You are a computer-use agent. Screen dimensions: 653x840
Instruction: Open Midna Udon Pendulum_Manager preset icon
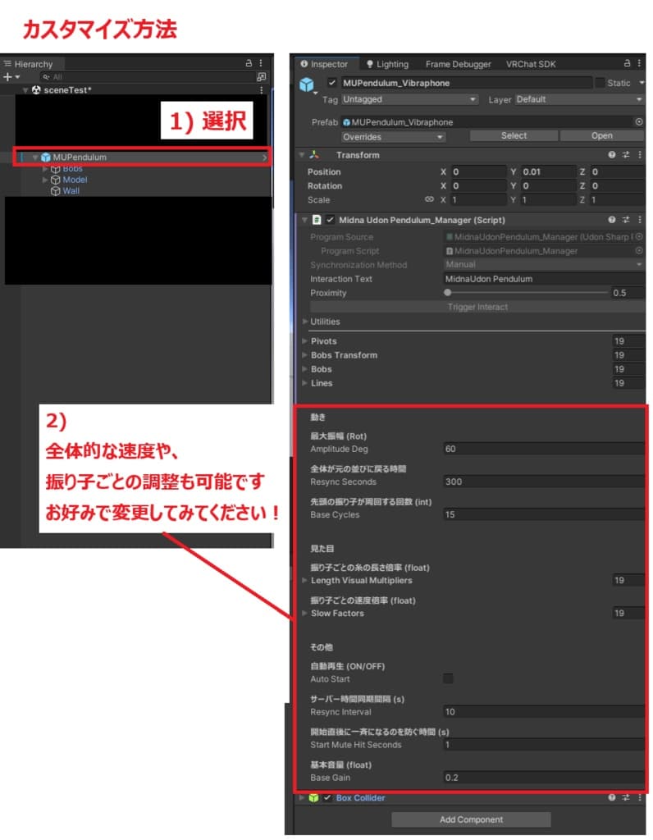pos(626,220)
